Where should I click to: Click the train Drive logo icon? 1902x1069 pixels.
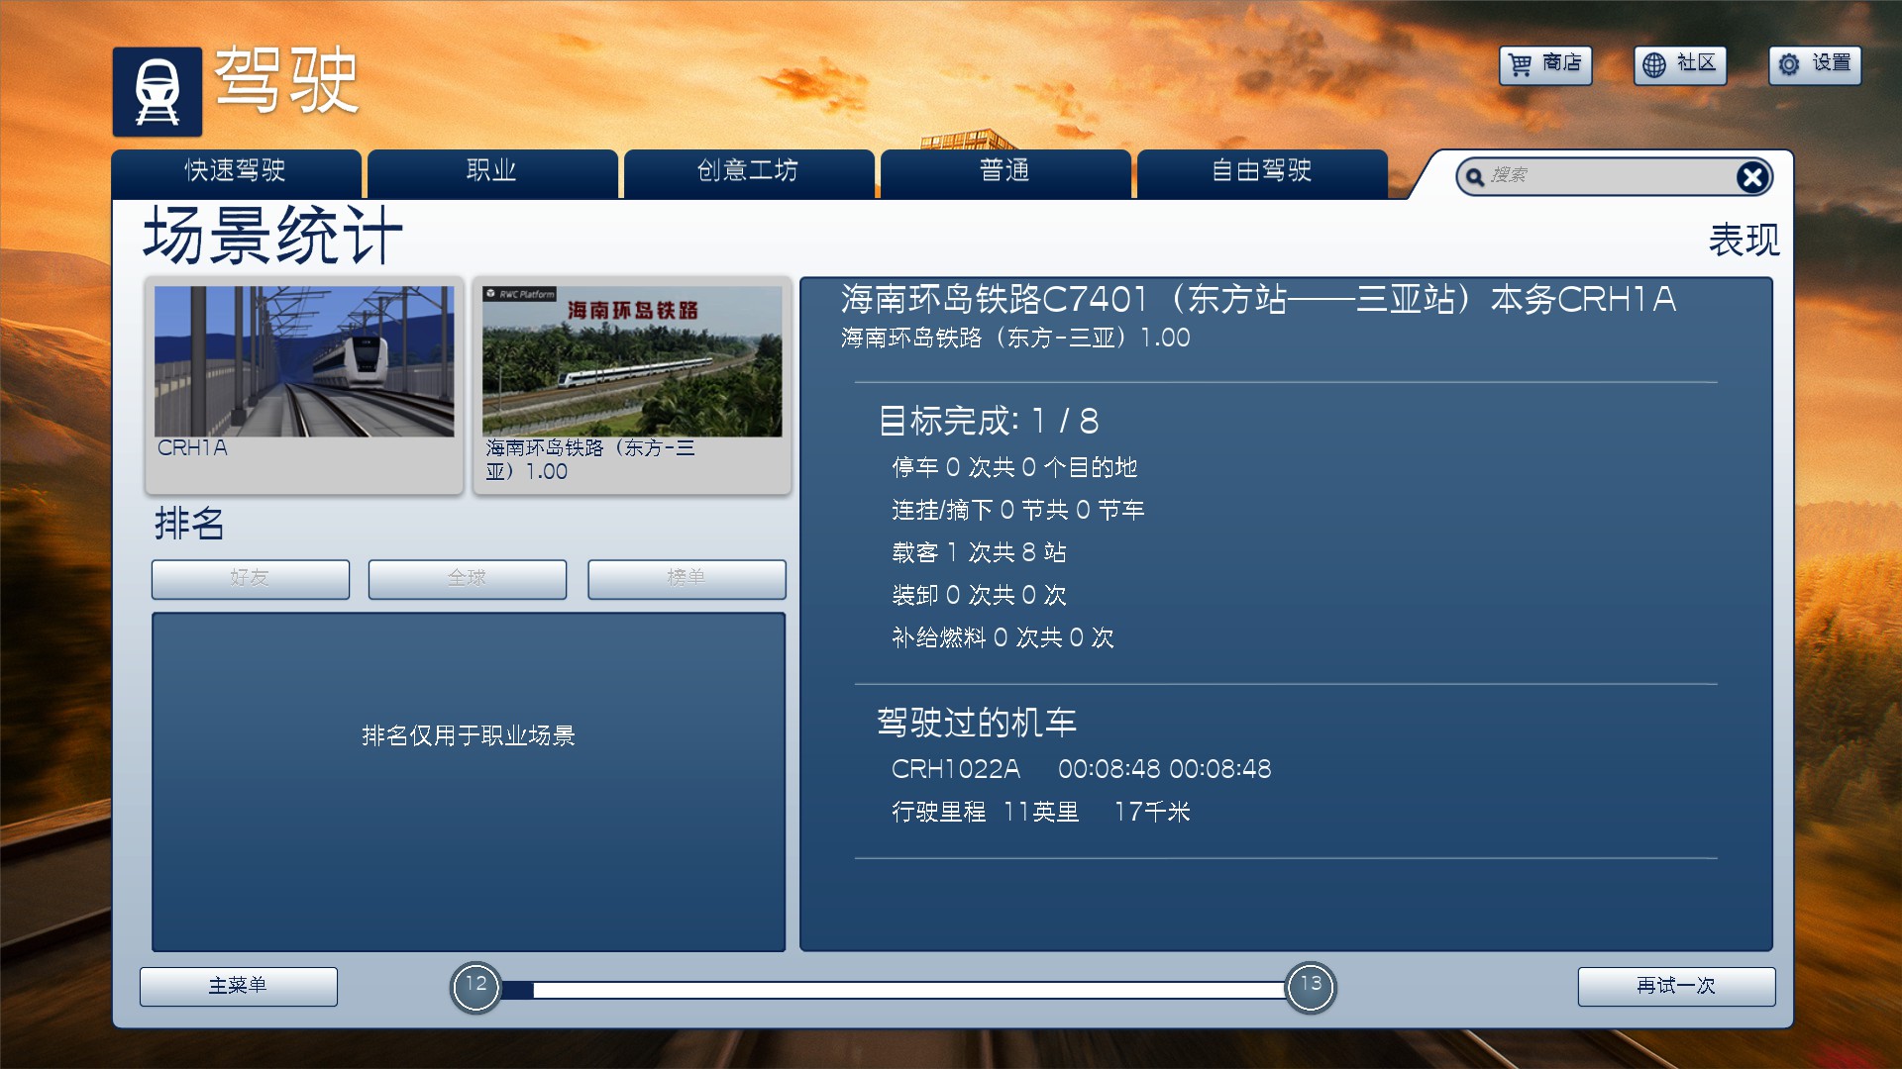[157, 92]
